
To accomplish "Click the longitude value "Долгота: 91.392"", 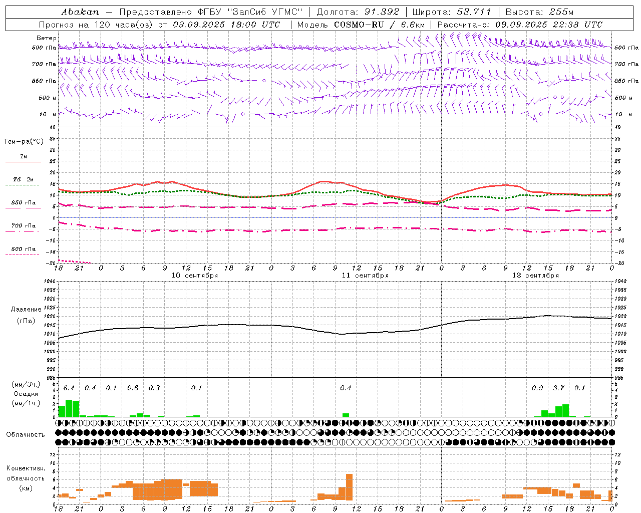I will [x=358, y=12].
